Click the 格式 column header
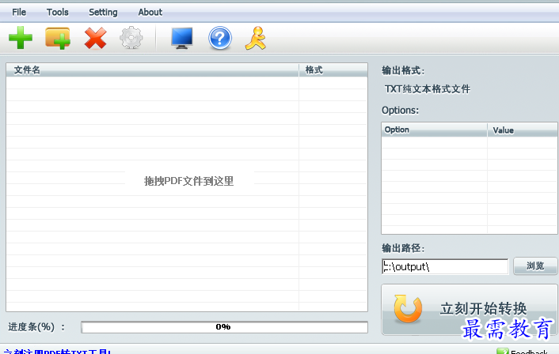This screenshot has height=354, width=559. pyautogui.click(x=333, y=70)
